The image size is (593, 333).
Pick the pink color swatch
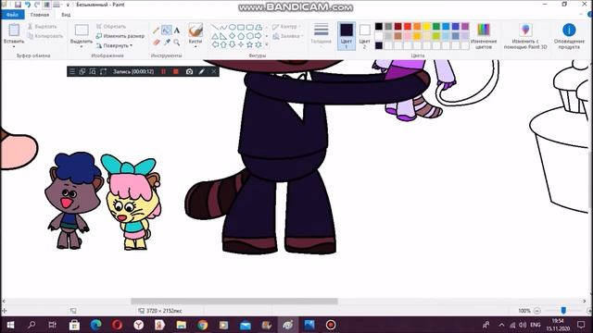pos(408,36)
